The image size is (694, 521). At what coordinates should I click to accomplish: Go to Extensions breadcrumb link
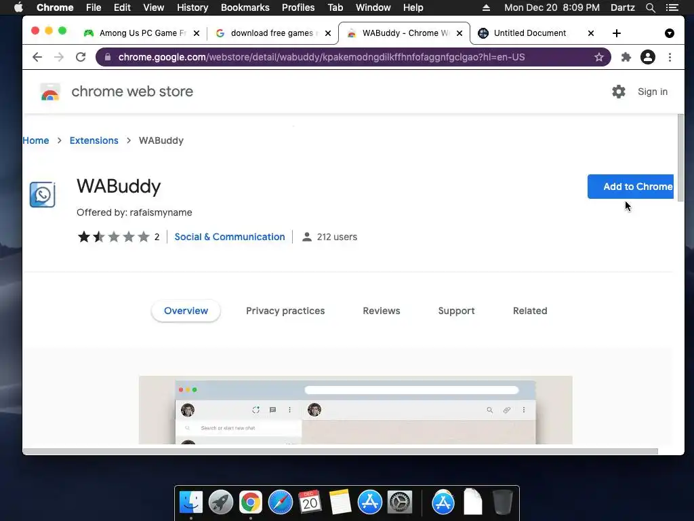pyautogui.click(x=94, y=140)
